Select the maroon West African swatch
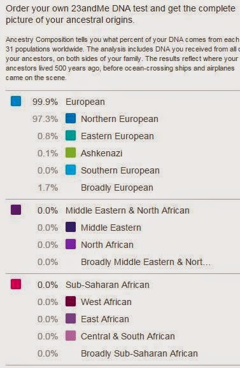 pos(71,301)
